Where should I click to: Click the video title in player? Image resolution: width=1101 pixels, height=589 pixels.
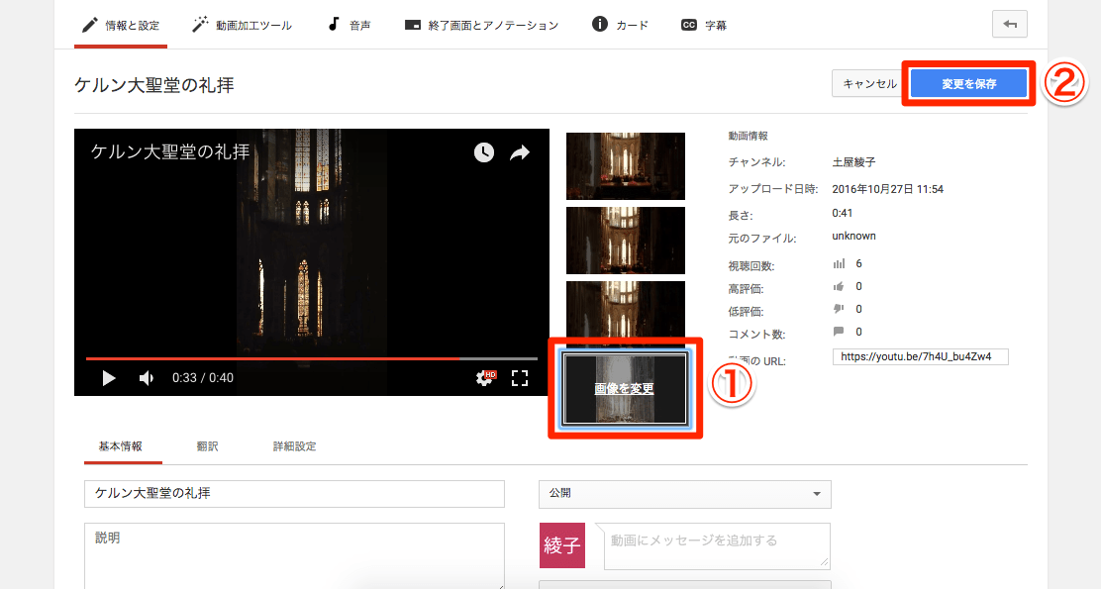tap(170, 151)
